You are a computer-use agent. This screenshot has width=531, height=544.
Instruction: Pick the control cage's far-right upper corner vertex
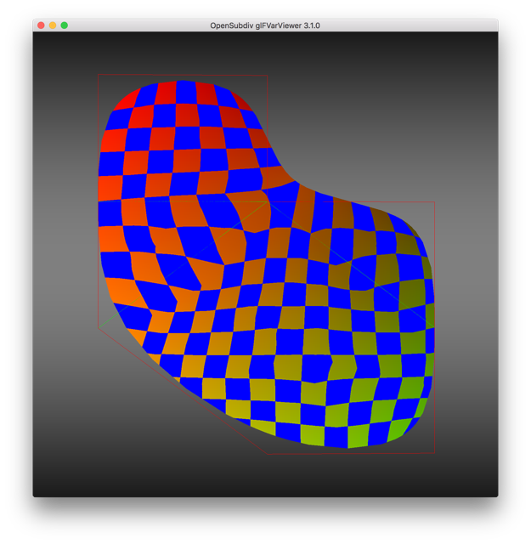[x=434, y=202]
